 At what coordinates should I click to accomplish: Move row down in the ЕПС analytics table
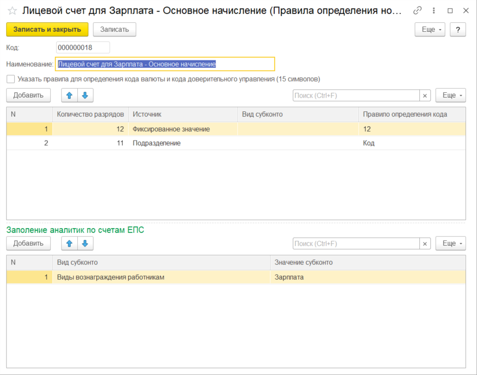(85, 243)
